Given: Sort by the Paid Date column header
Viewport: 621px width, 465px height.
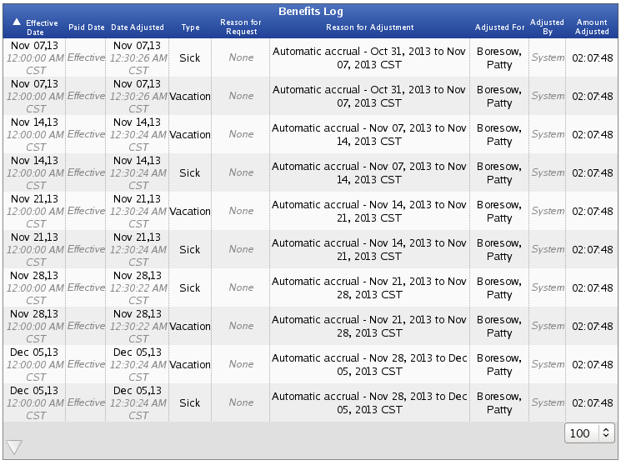Looking at the screenshot, I should [x=87, y=27].
